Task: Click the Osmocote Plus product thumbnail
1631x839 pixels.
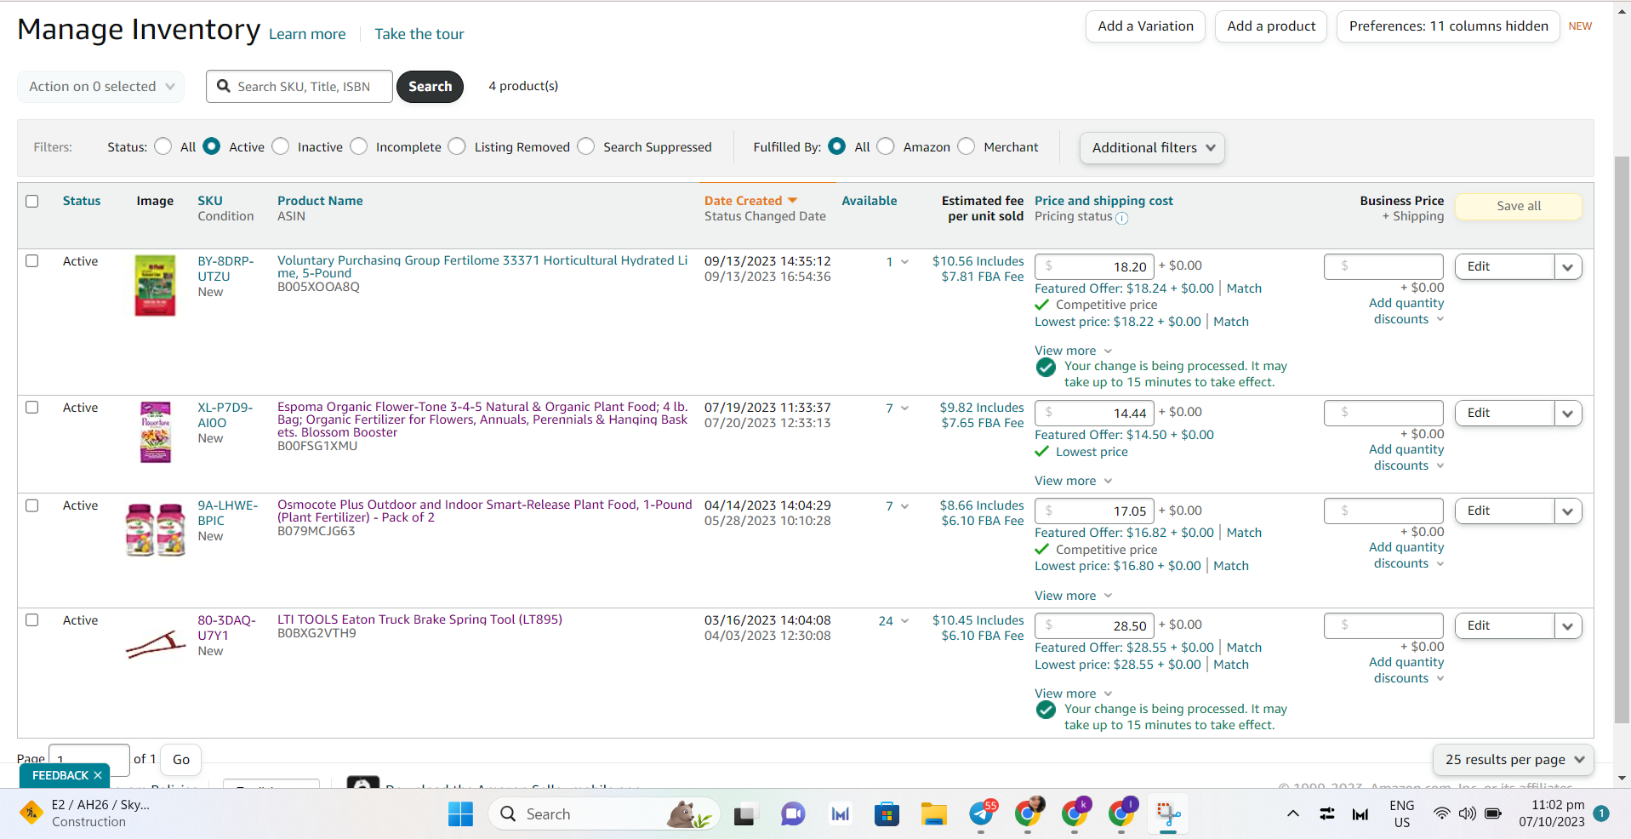Action: pyautogui.click(x=155, y=529)
